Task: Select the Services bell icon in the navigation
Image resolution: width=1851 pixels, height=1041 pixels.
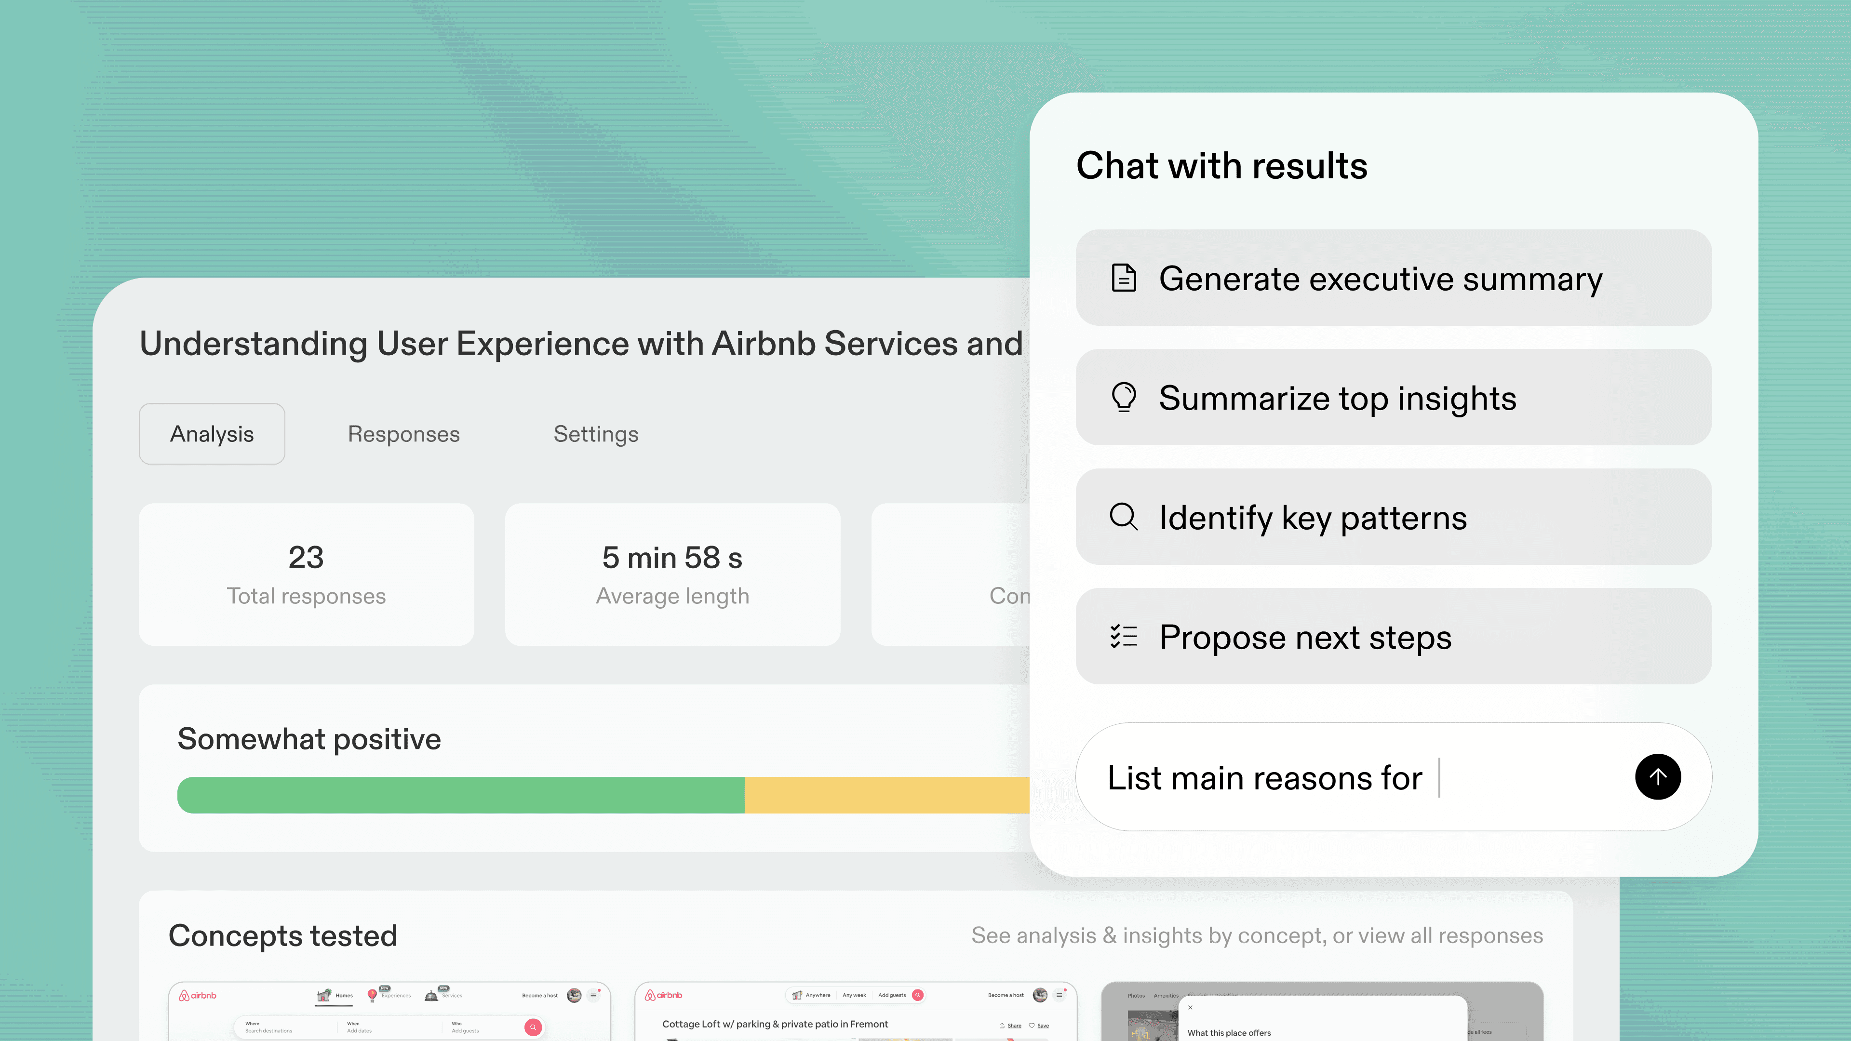Action: point(431,996)
